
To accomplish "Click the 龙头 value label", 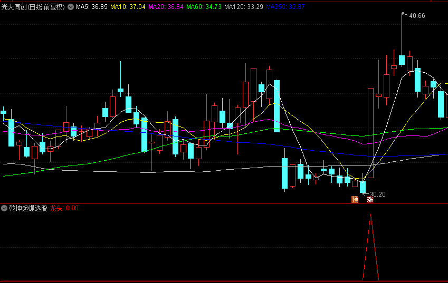I will point(64,208).
